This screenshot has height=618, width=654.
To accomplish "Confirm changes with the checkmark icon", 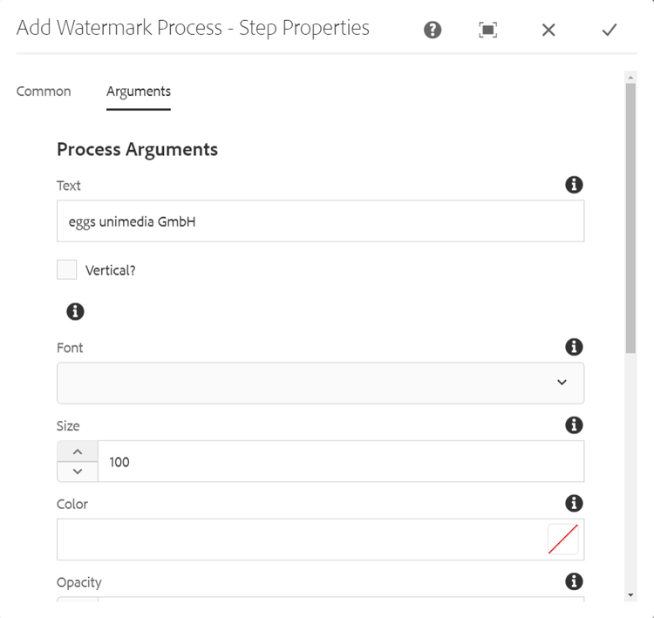I will click(609, 30).
